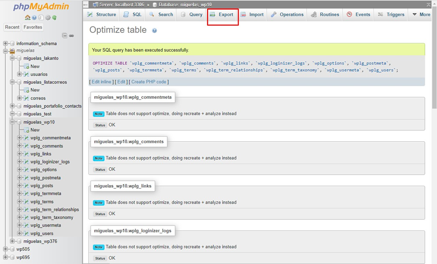Open the wplg_usermeta table
The image size is (437, 264).
pos(46,225)
